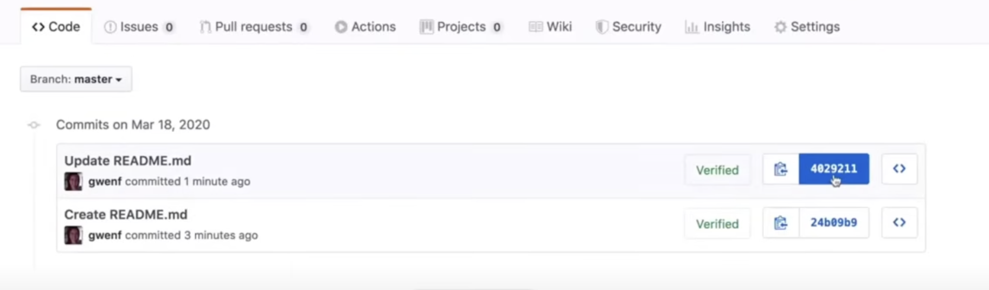The height and width of the screenshot is (290, 989).
Task: Switch to the Issues tab
Action: tap(139, 27)
